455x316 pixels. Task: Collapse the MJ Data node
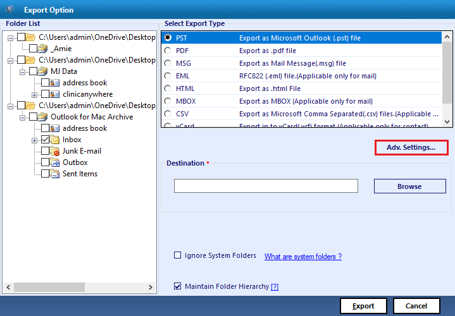(x=22, y=72)
